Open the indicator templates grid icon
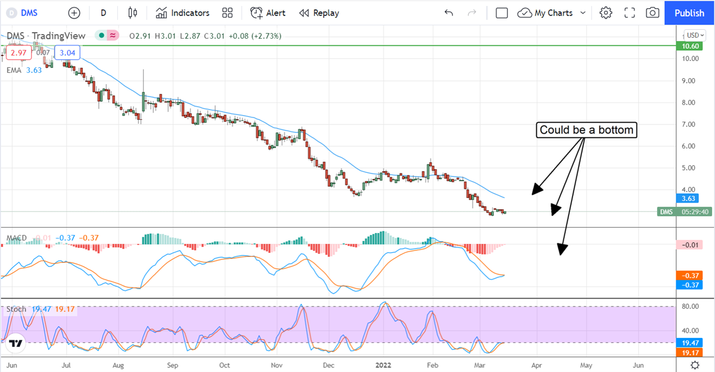The height and width of the screenshot is (372, 715). point(227,13)
